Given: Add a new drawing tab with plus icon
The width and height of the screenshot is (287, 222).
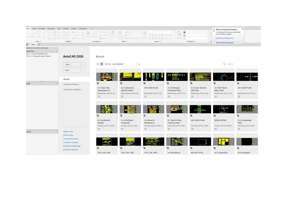Looking at the screenshot, I should pyautogui.click(x=39, y=45).
